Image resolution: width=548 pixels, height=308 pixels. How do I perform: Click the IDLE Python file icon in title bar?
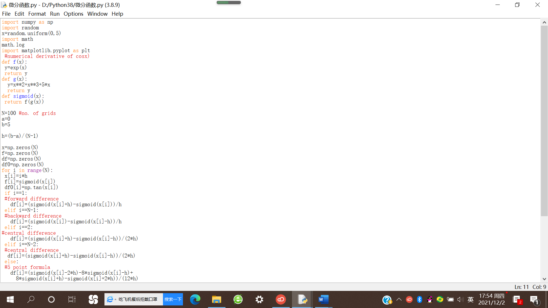[x=4, y=5]
